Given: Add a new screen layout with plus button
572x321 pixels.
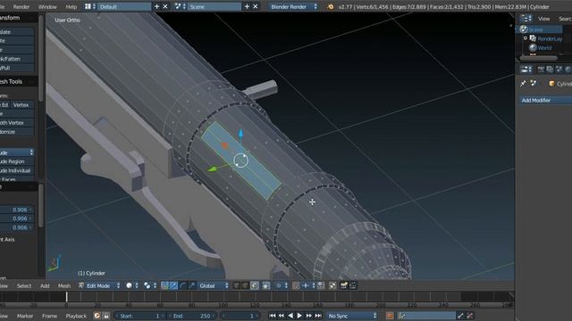Looking at the screenshot, I should [157, 6].
